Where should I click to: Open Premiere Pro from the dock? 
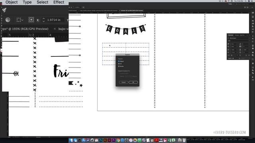tap(114, 140)
